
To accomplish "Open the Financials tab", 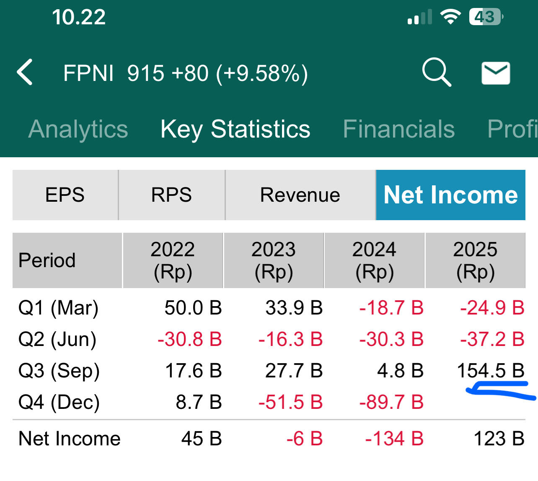I will pos(398,129).
